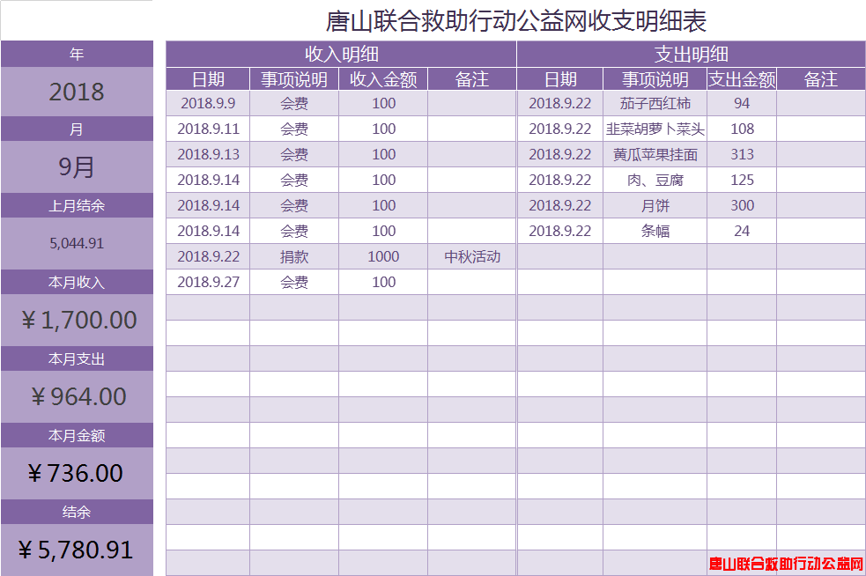Select the expense item 肉、豆腐

655,180
